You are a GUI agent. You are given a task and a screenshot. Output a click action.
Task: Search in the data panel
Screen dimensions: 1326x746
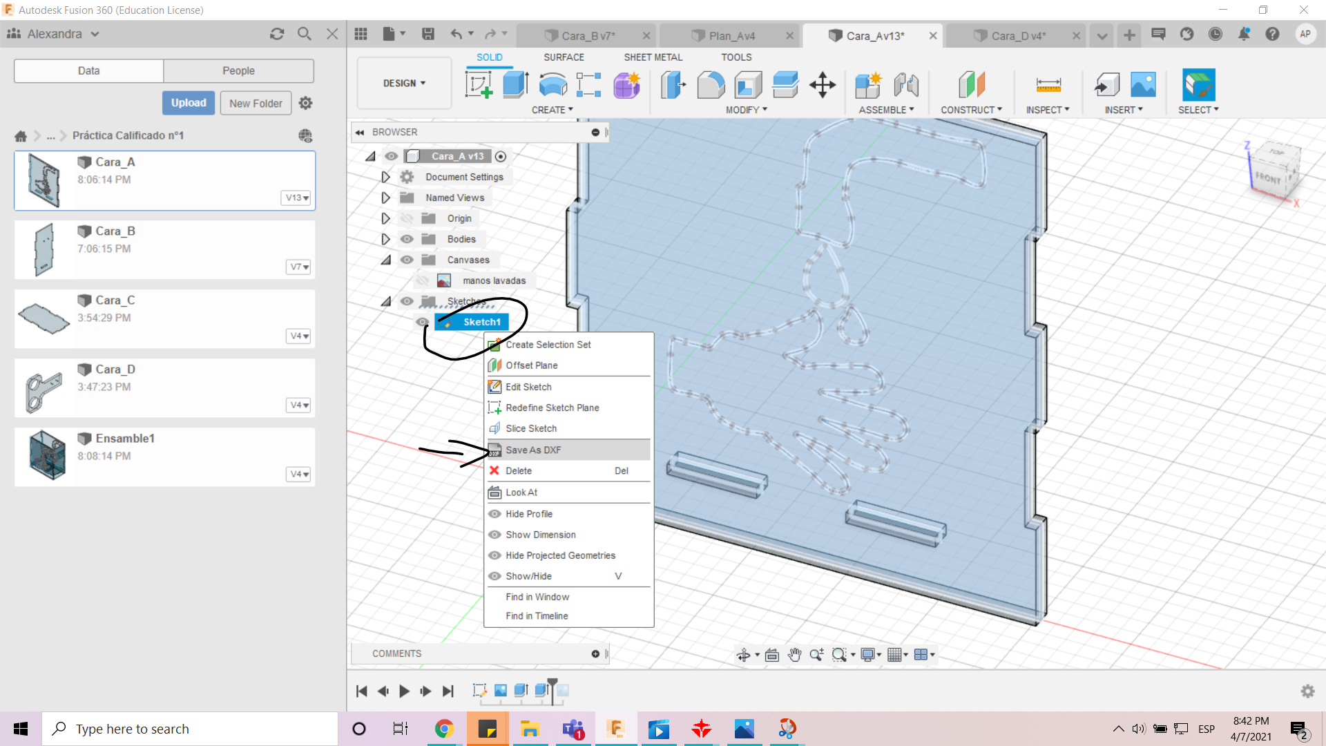[304, 34]
